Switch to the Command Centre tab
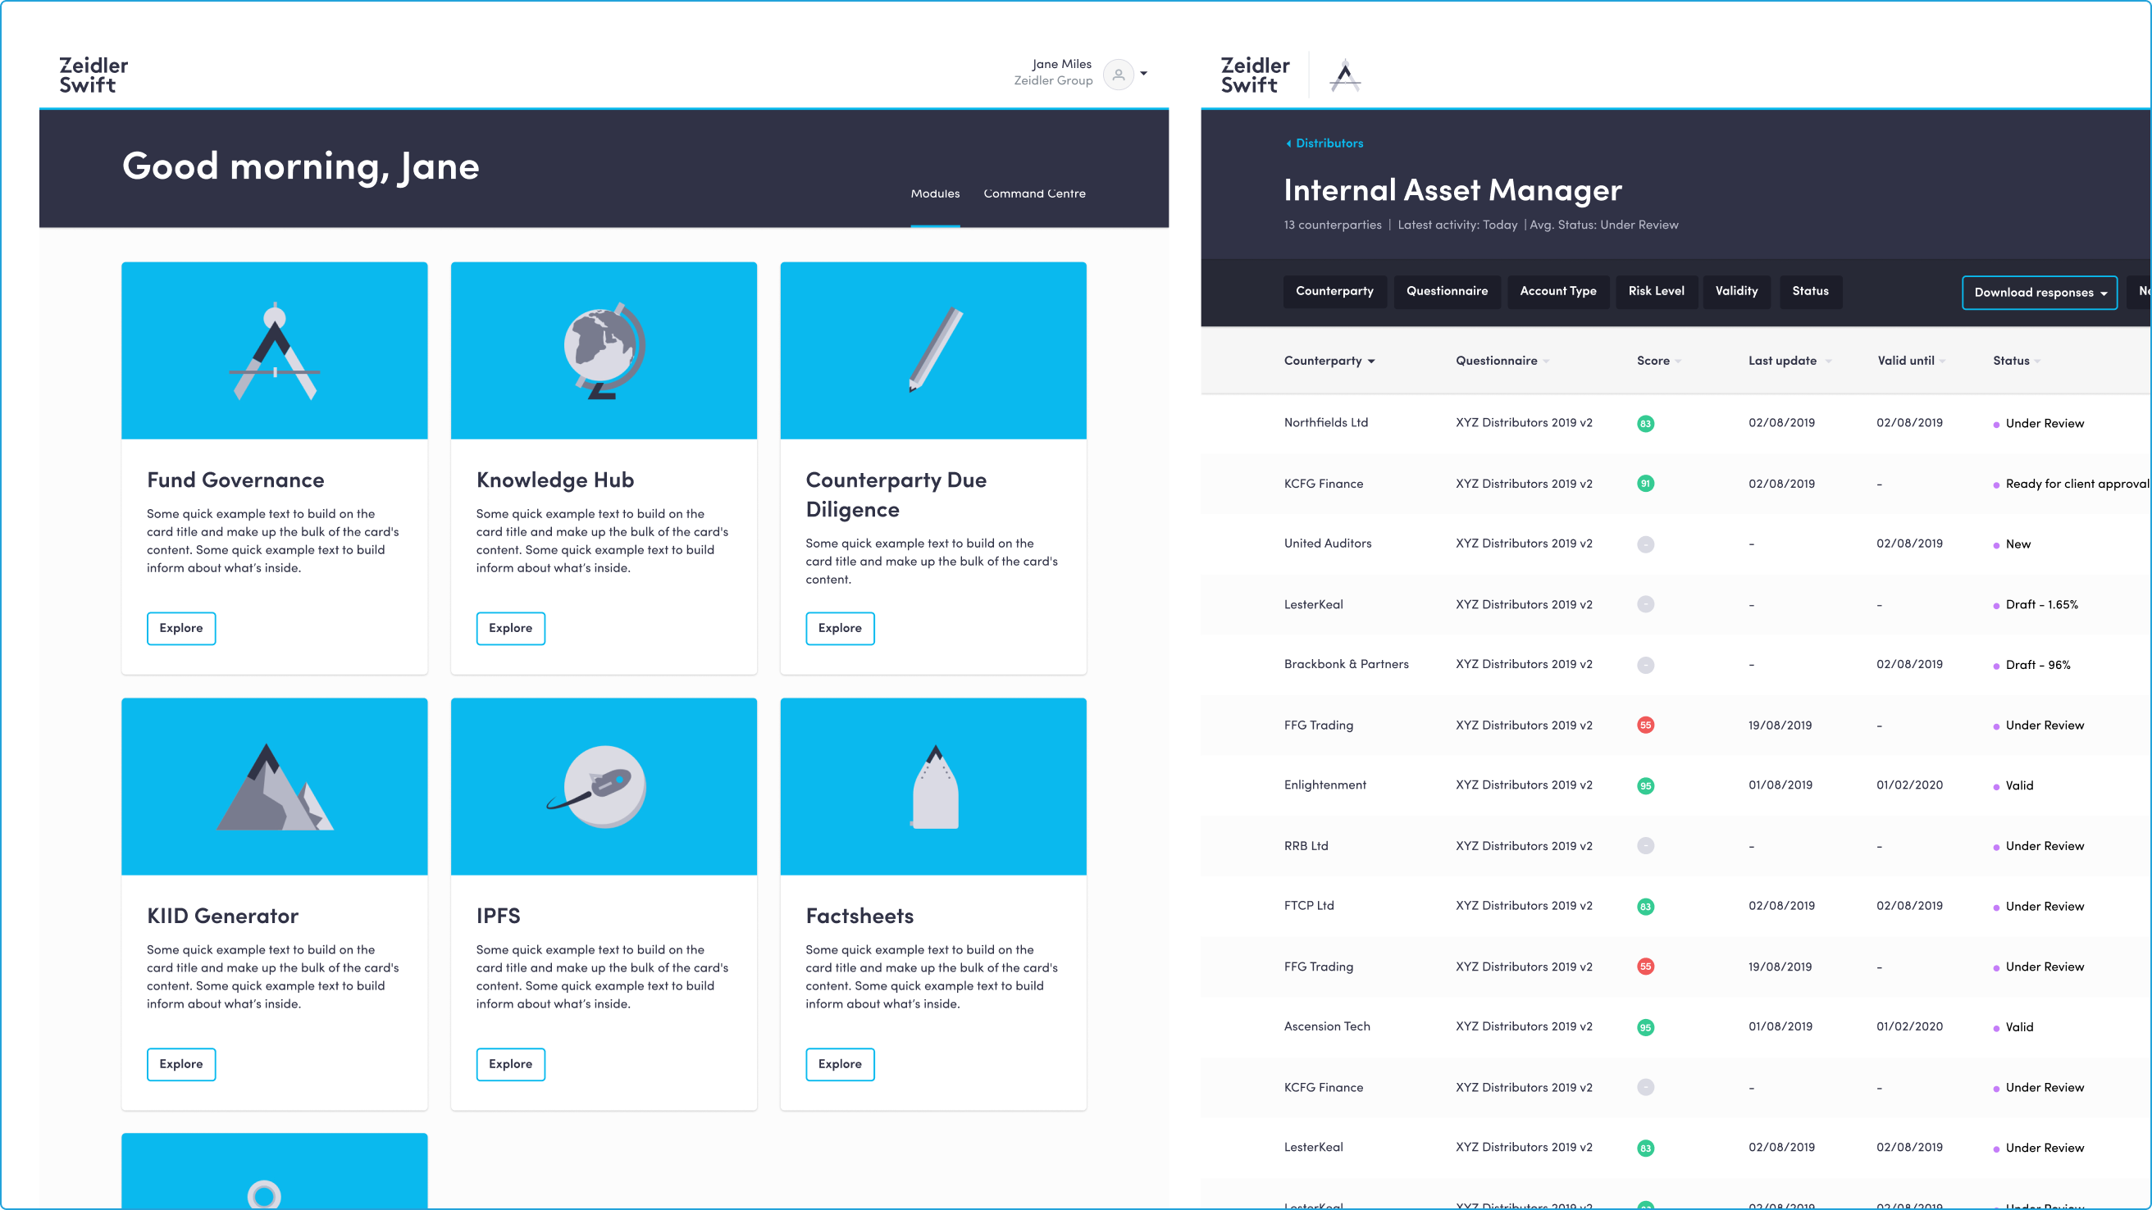This screenshot has height=1210, width=2152. (1034, 193)
